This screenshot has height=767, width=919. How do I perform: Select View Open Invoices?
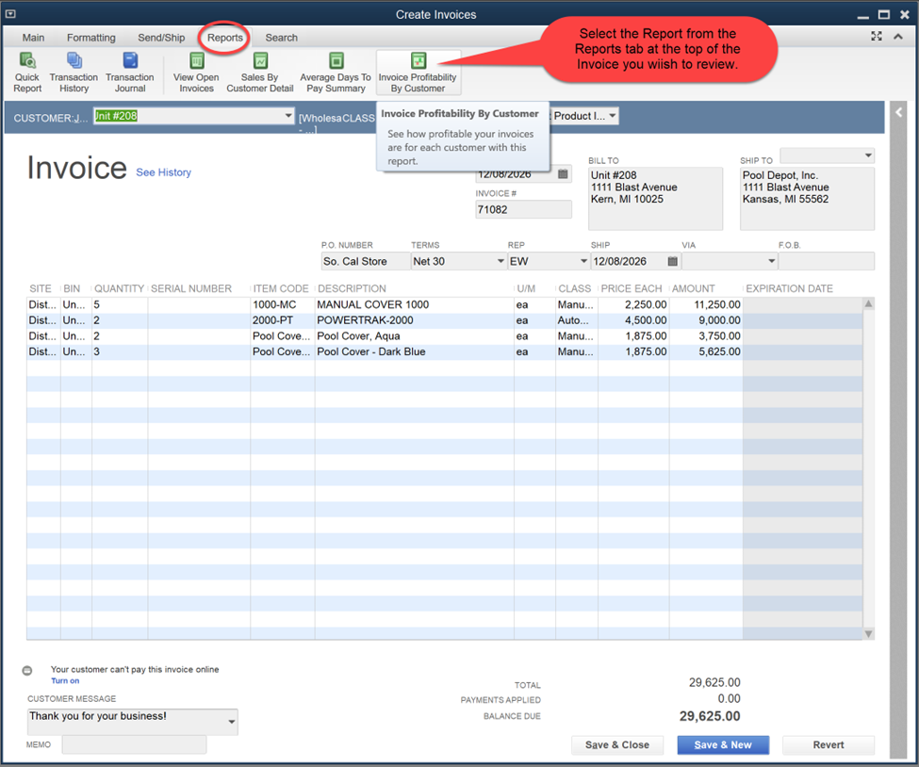[x=195, y=71]
